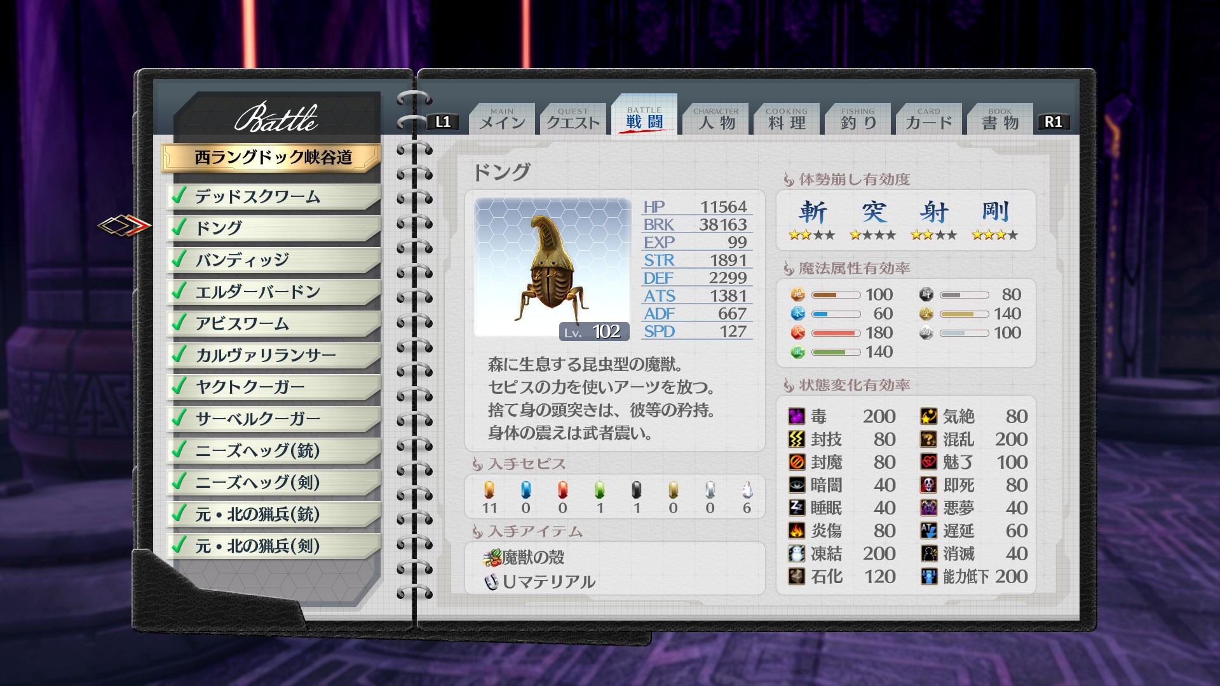Click the earth sepith crystal icon
This screenshot has height=686, width=1220.
pyautogui.click(x=489, y=490)
